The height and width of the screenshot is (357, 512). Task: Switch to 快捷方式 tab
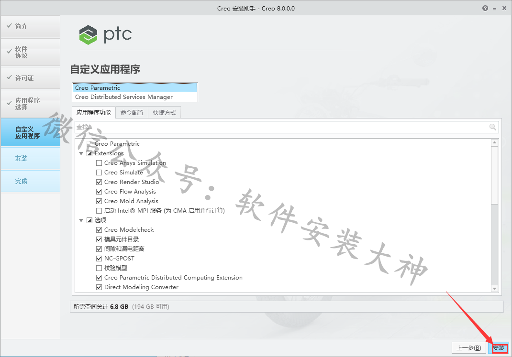pyautogui.click(x=164, y=112)
